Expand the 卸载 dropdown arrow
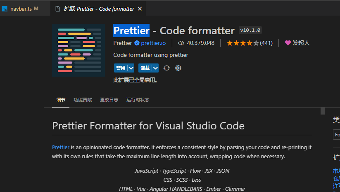The height and width of the screenshot is (192, 340). point(155,68)
